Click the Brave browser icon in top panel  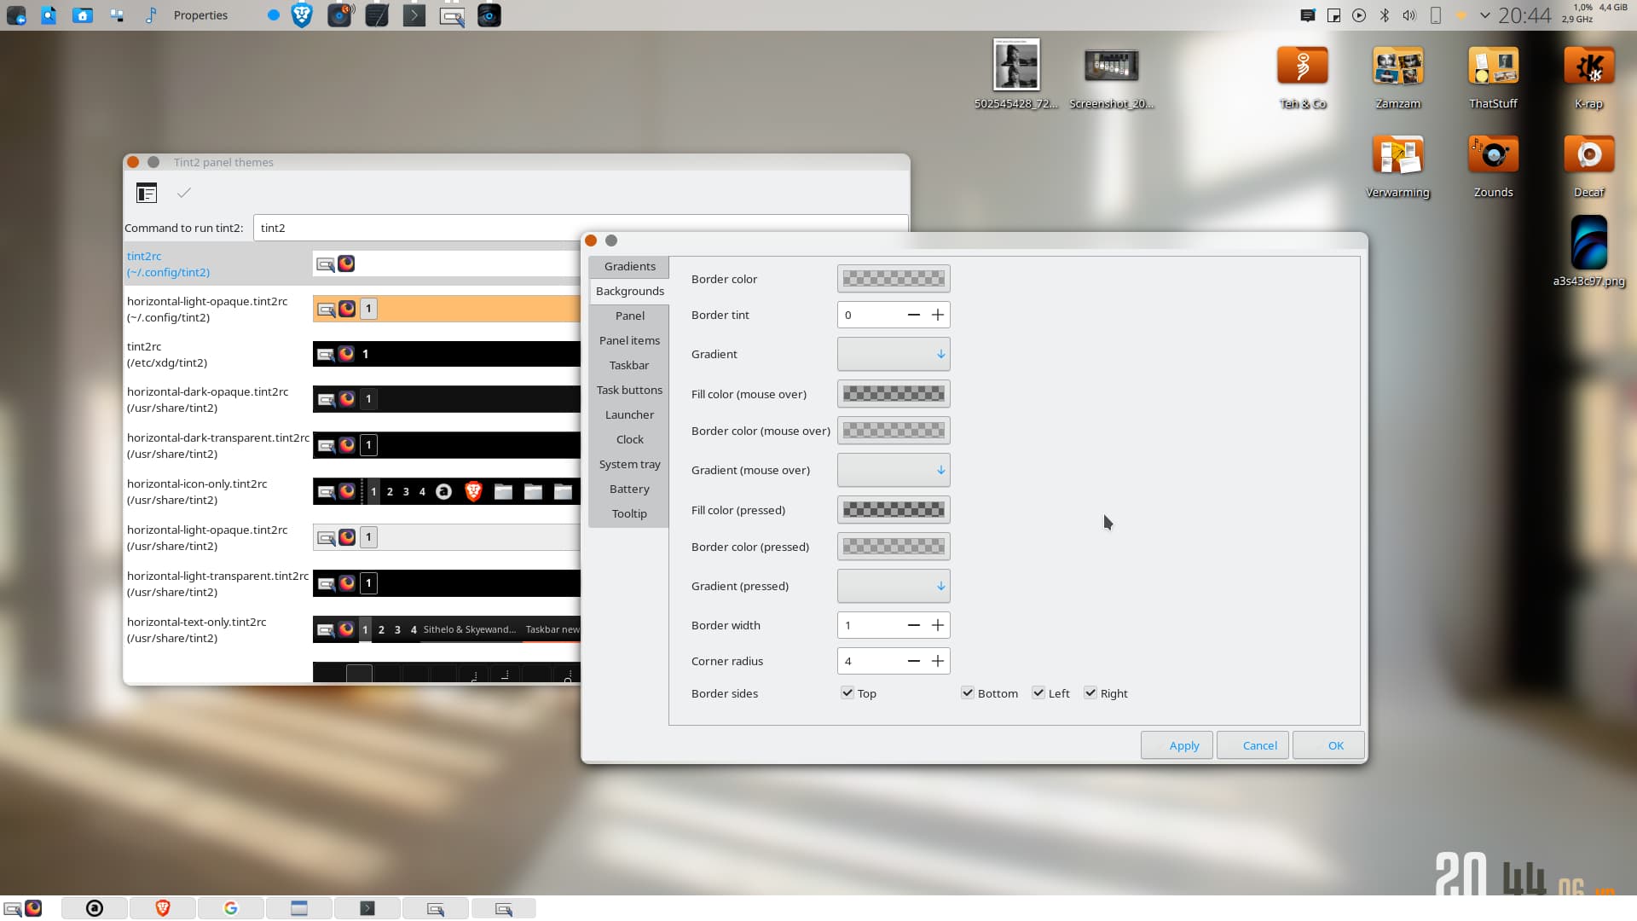pyautogui.click(x=302, y=15)
